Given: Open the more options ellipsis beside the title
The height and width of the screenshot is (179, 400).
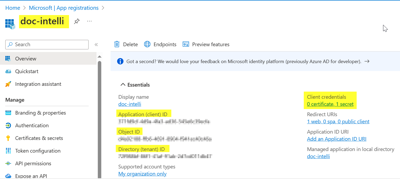Looking at the screenshot, I should pyautogui.click(x=89, y=21).
